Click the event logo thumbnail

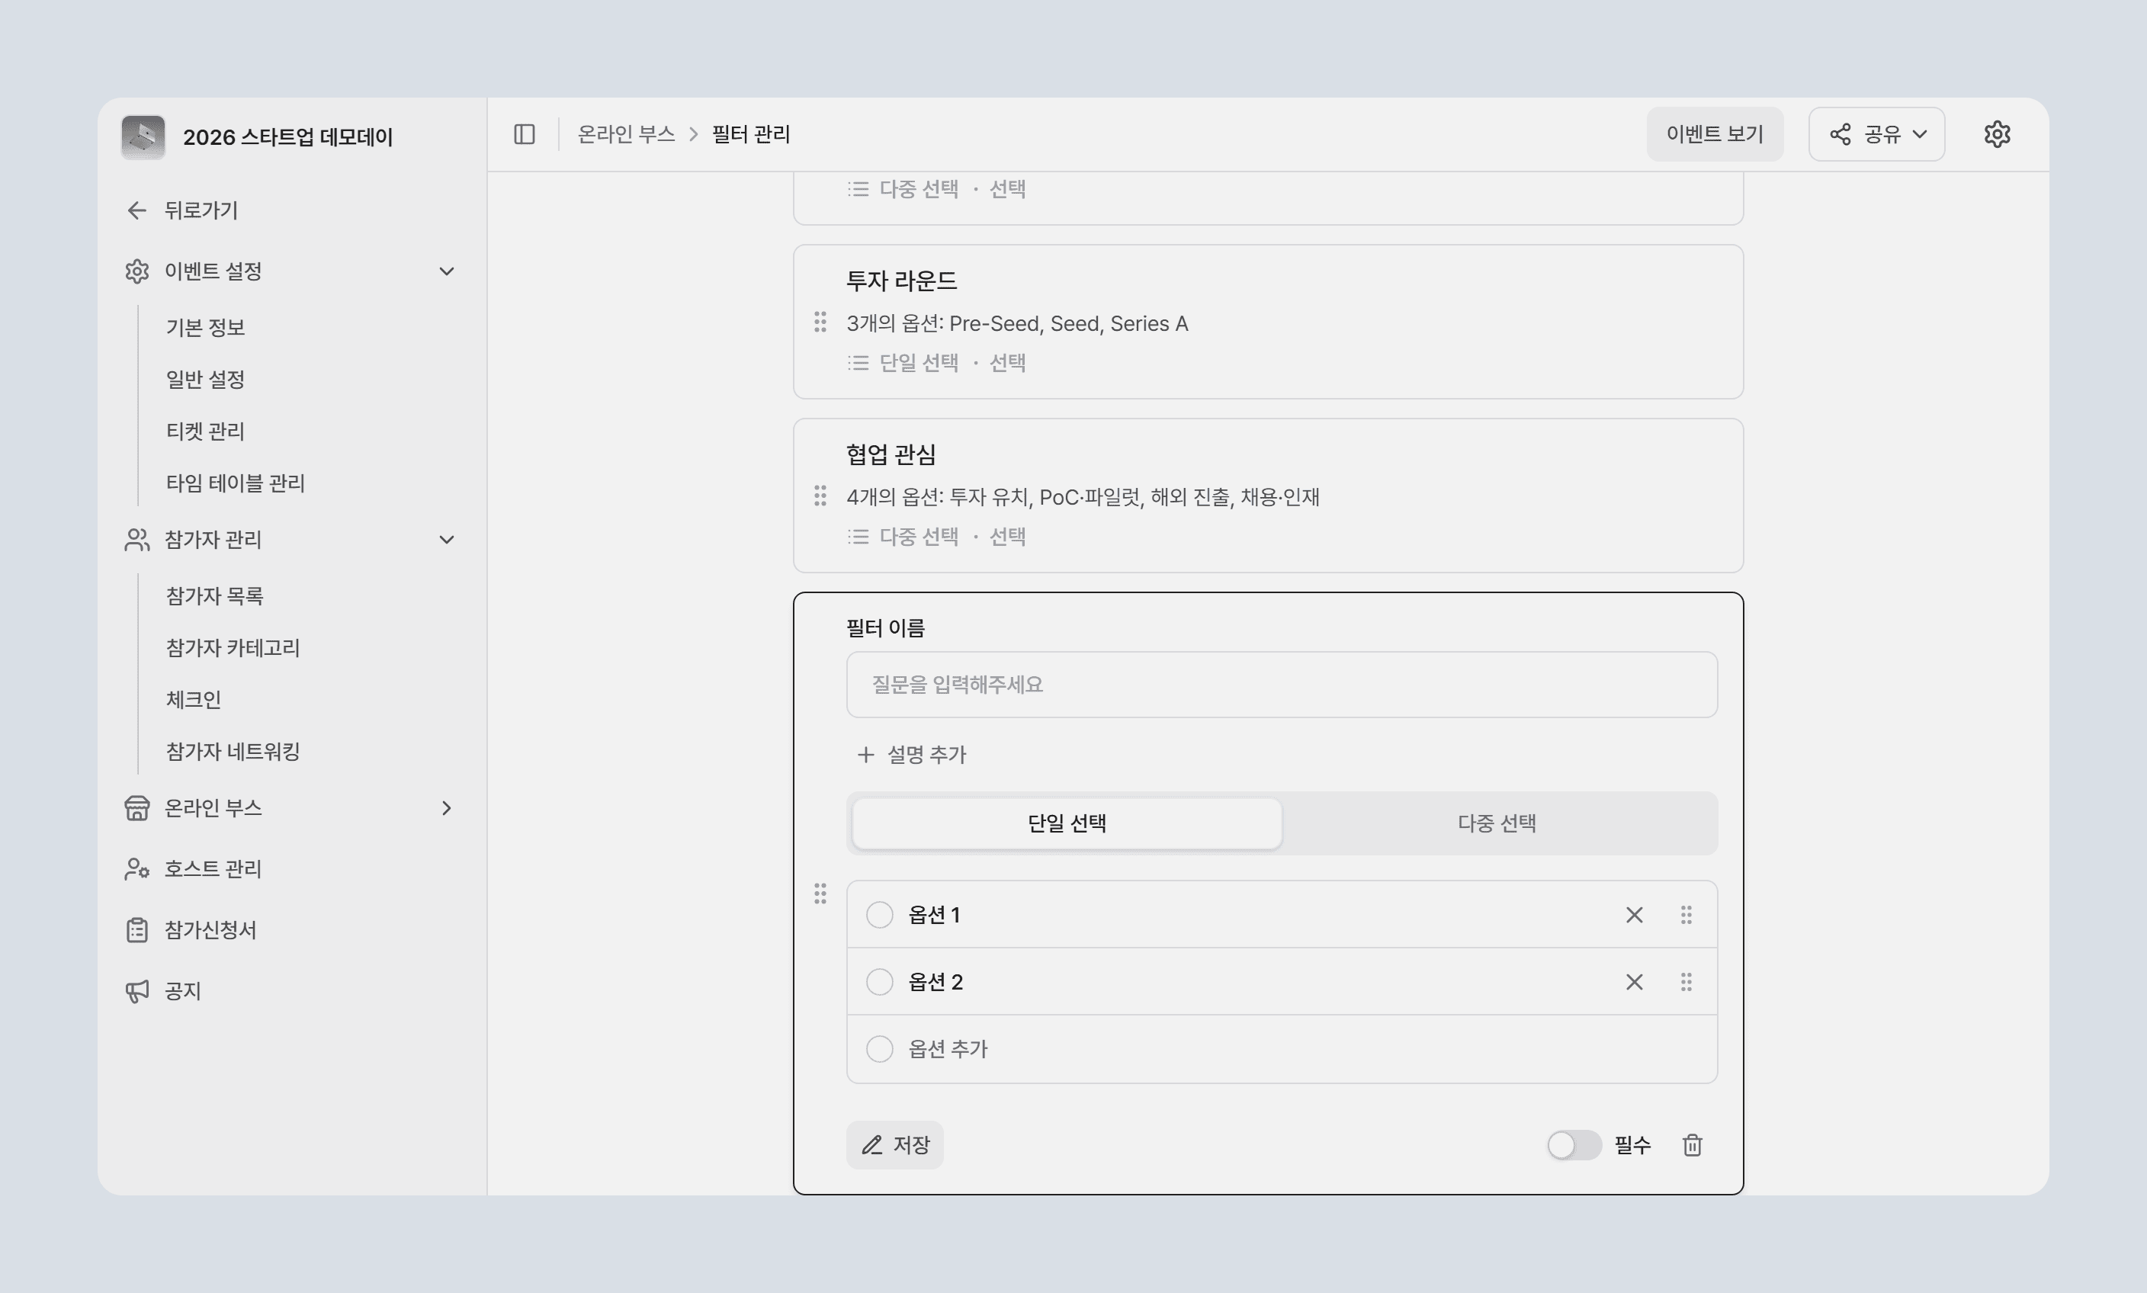143,136
